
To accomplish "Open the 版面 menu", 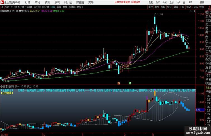I will (158, 2).
